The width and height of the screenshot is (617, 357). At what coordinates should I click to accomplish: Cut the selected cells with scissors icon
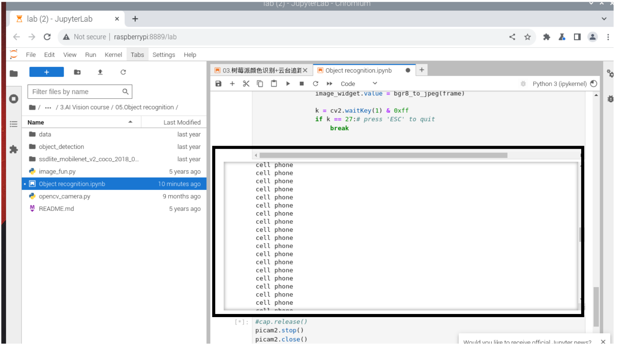tap(246, 83)
